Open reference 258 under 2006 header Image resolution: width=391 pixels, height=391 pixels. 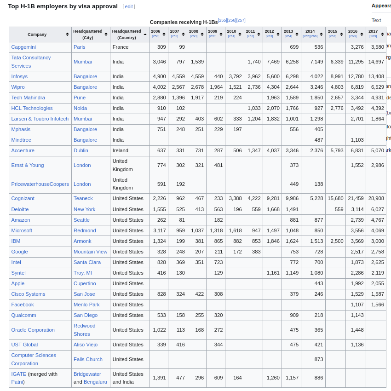(155, 36)
